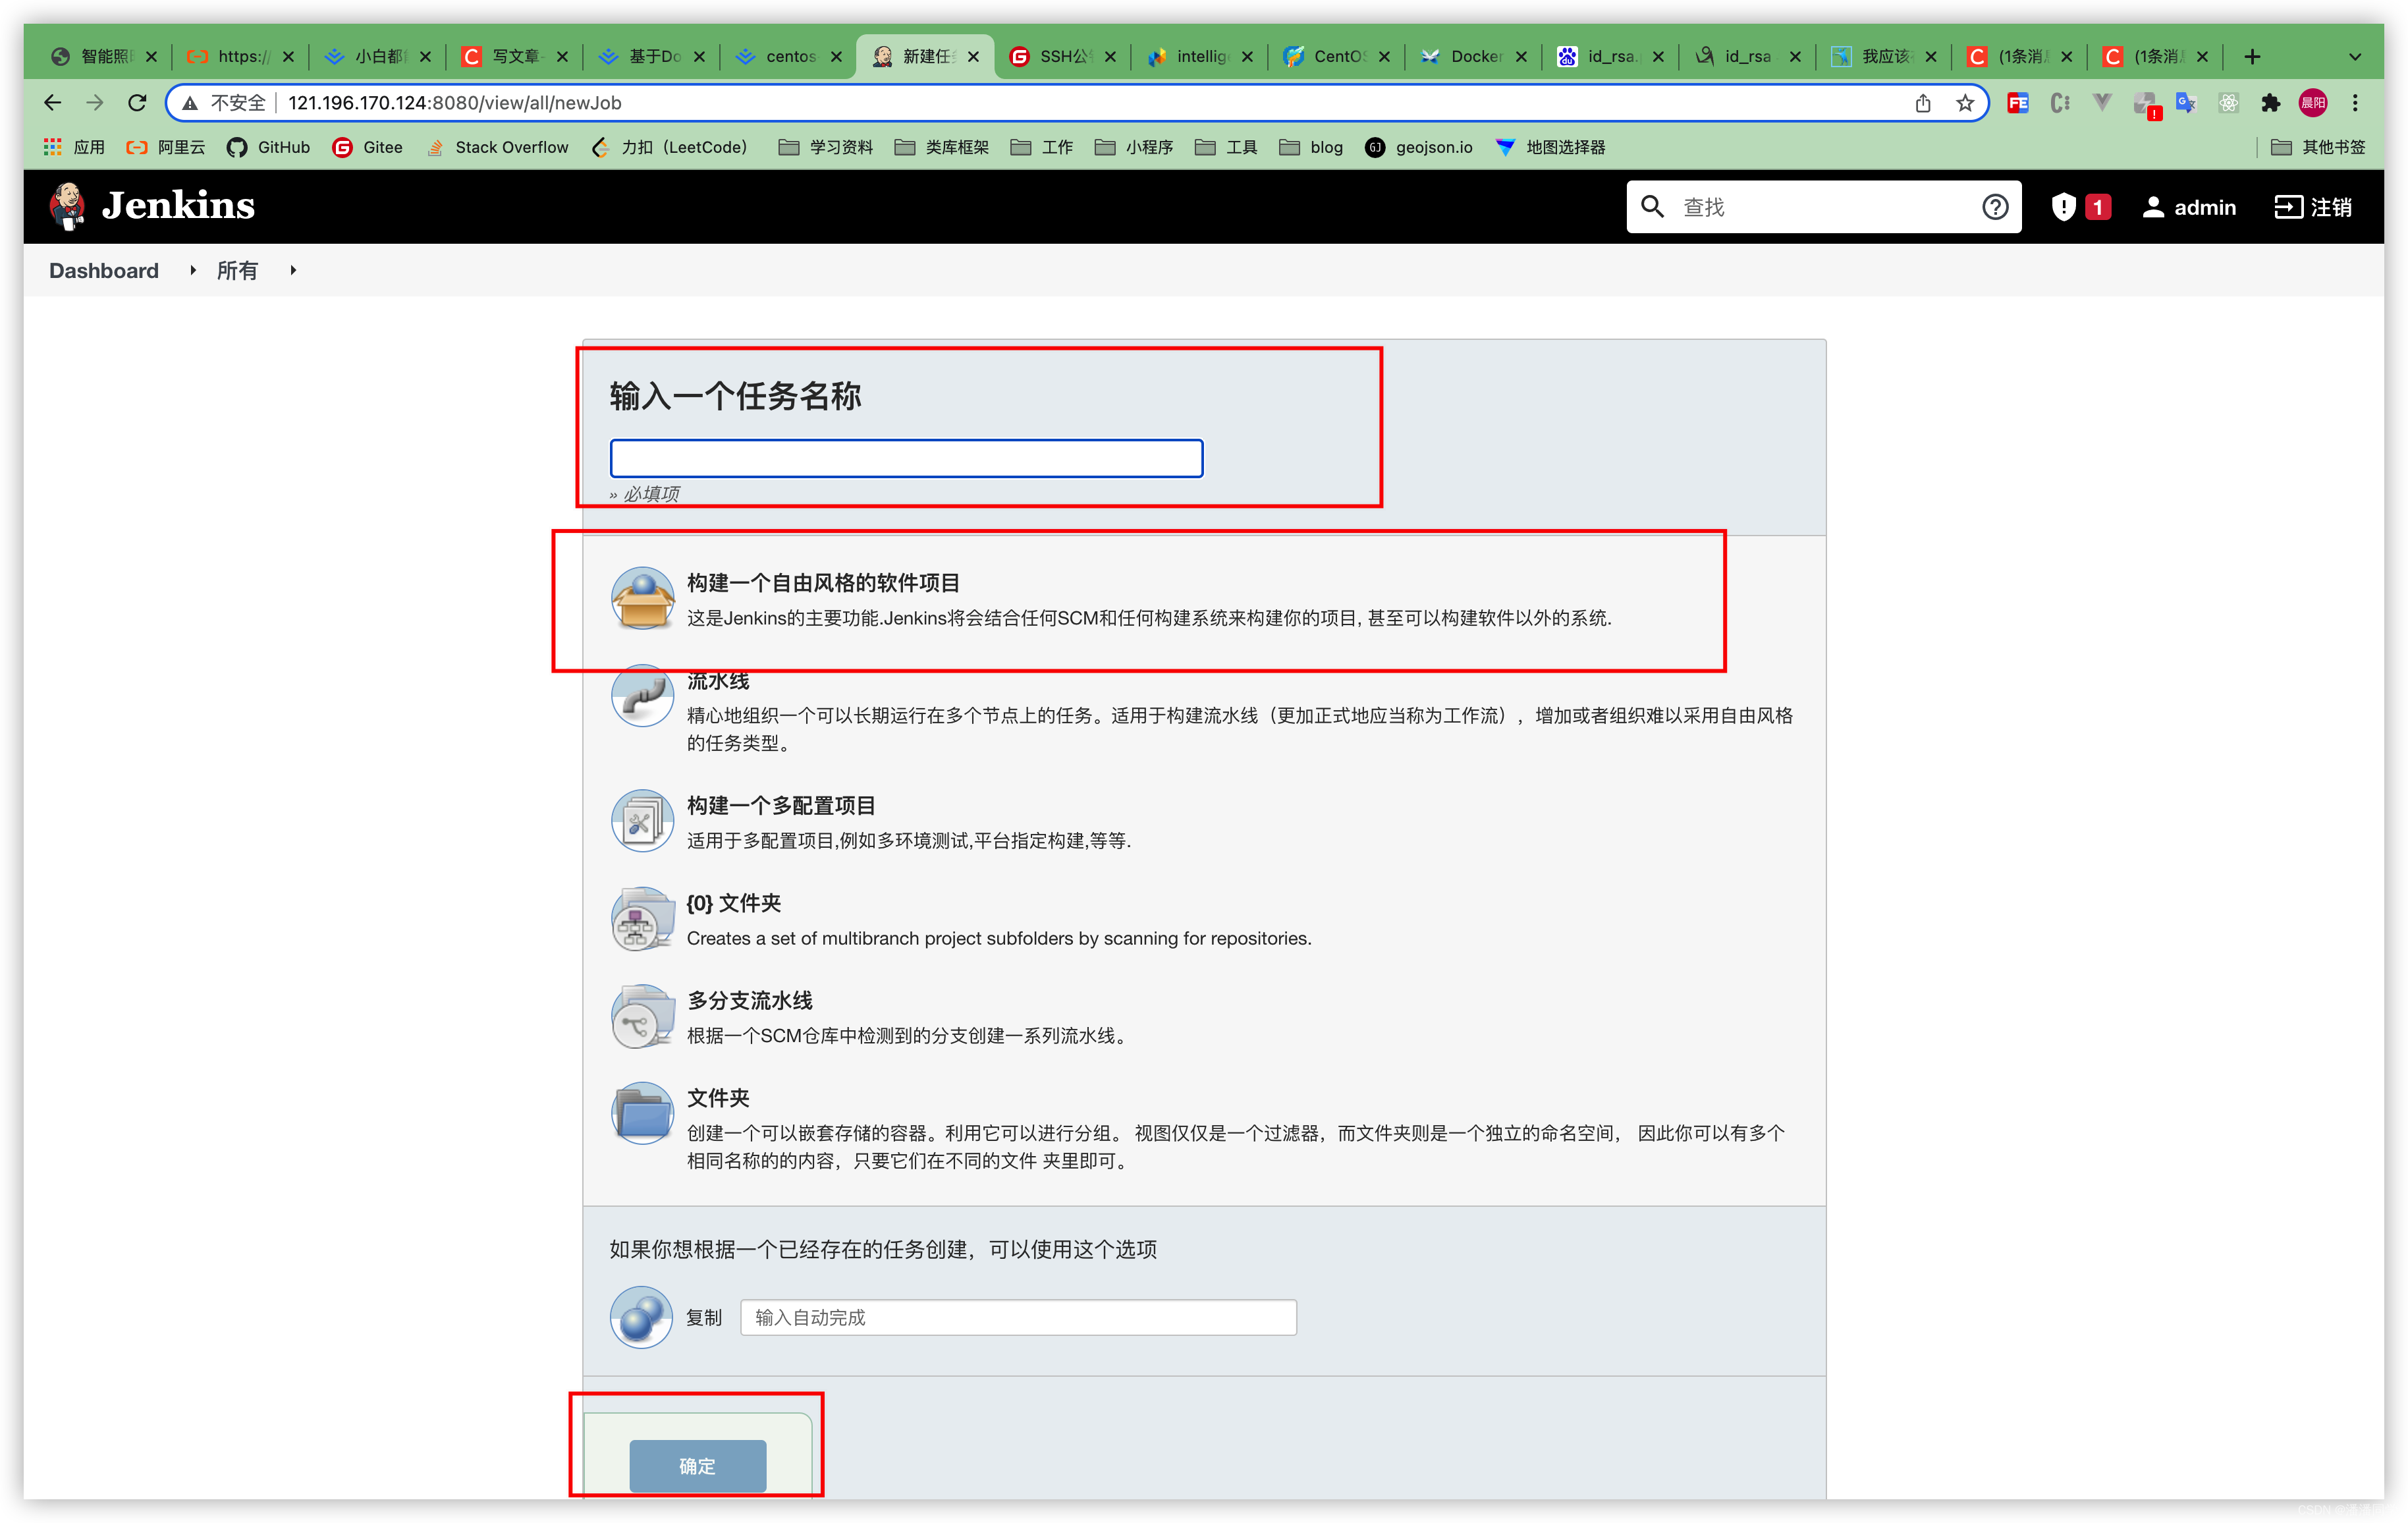Image resolution: width=2408 pixels, height=1523 pixels.
Task: Select the multibranch pipeline (多分支流水线) icon
Action: (x=642, y=1016)
